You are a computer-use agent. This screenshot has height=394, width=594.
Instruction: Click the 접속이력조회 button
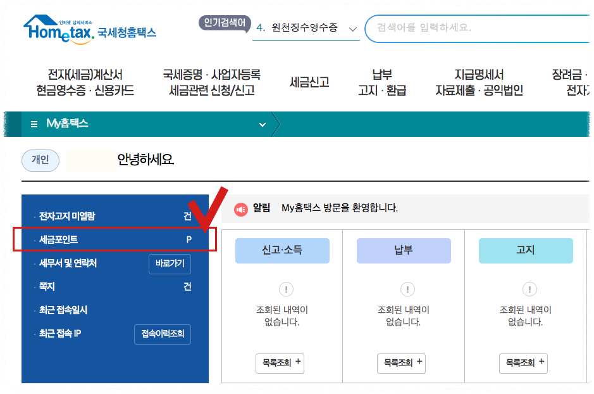pyautogui.click(x=162, y=334)
